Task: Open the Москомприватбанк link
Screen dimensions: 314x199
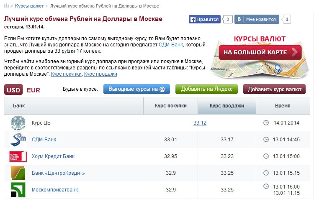Action: tap(55, 190)
